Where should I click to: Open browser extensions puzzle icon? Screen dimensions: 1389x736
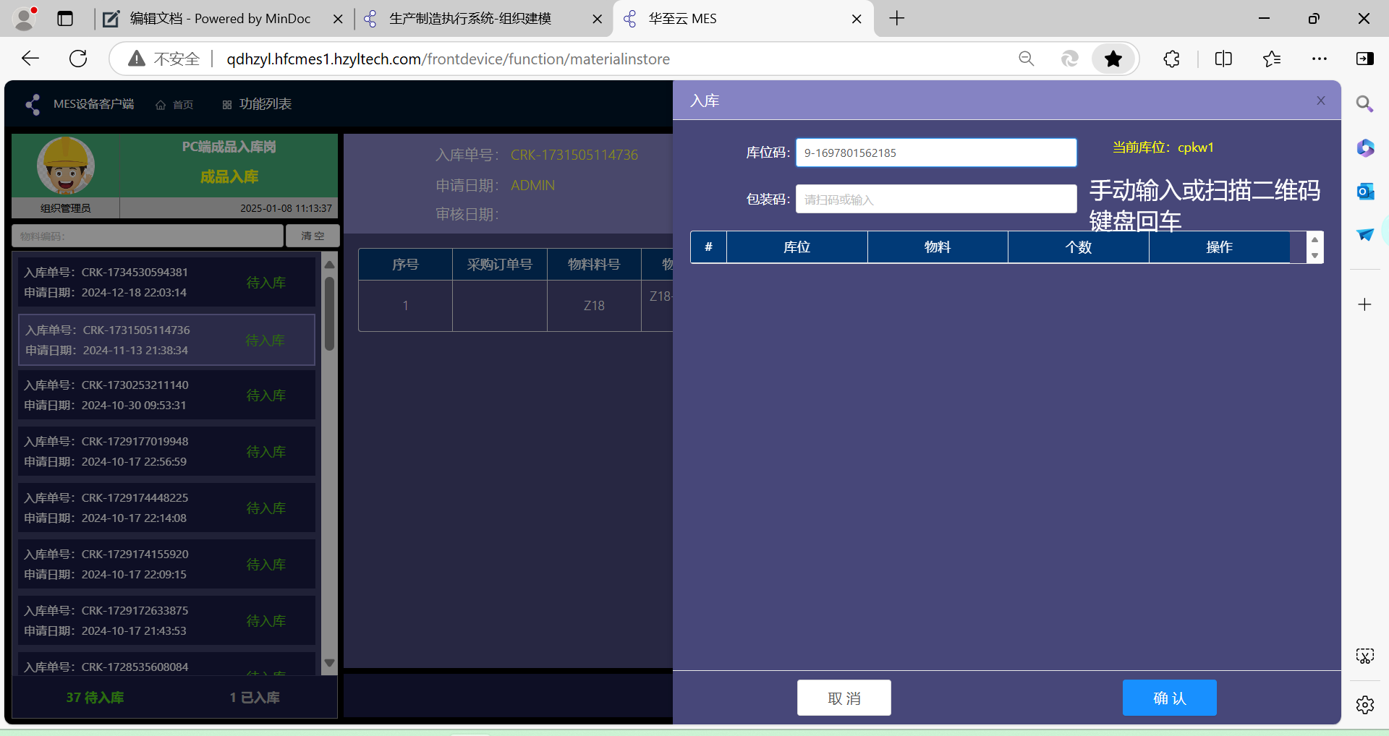(1172, 59)
